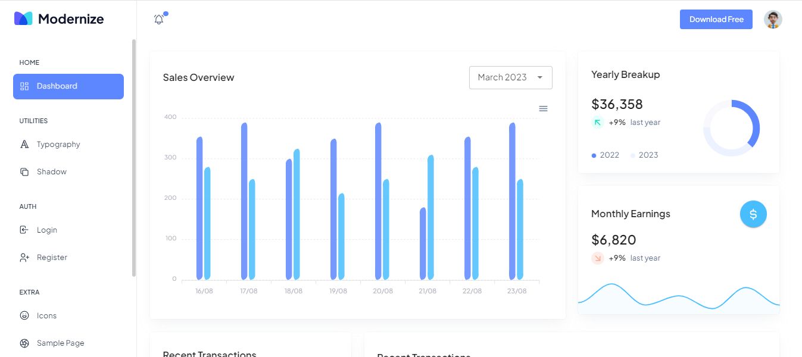The image size is (802, 357).
Task: Click the Login sidebar icon
Action: tap(24, 230)
